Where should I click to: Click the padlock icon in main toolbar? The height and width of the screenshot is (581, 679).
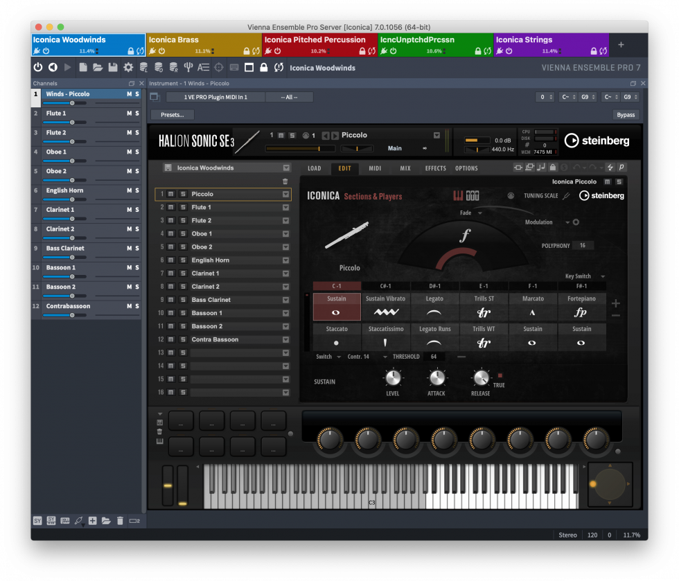coord(263,67)
